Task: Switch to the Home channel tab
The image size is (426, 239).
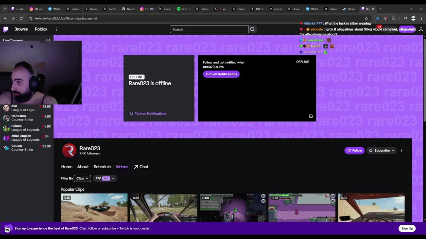Action: 67,167
